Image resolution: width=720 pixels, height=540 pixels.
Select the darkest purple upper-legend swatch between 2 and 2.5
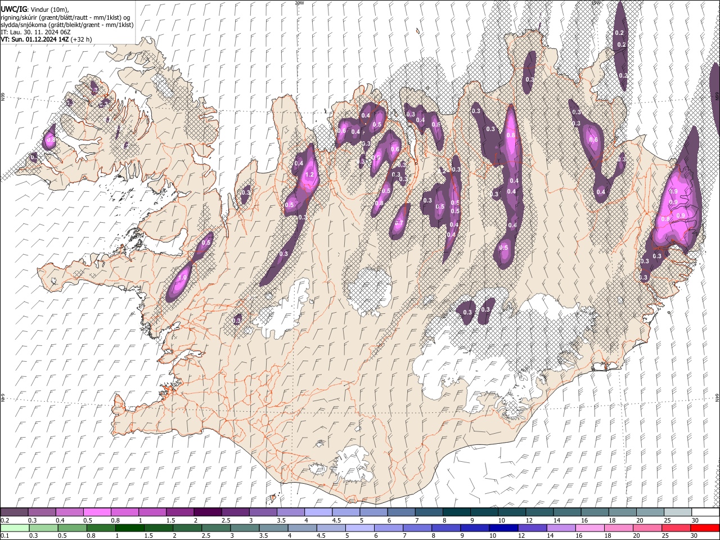(208, 512)
